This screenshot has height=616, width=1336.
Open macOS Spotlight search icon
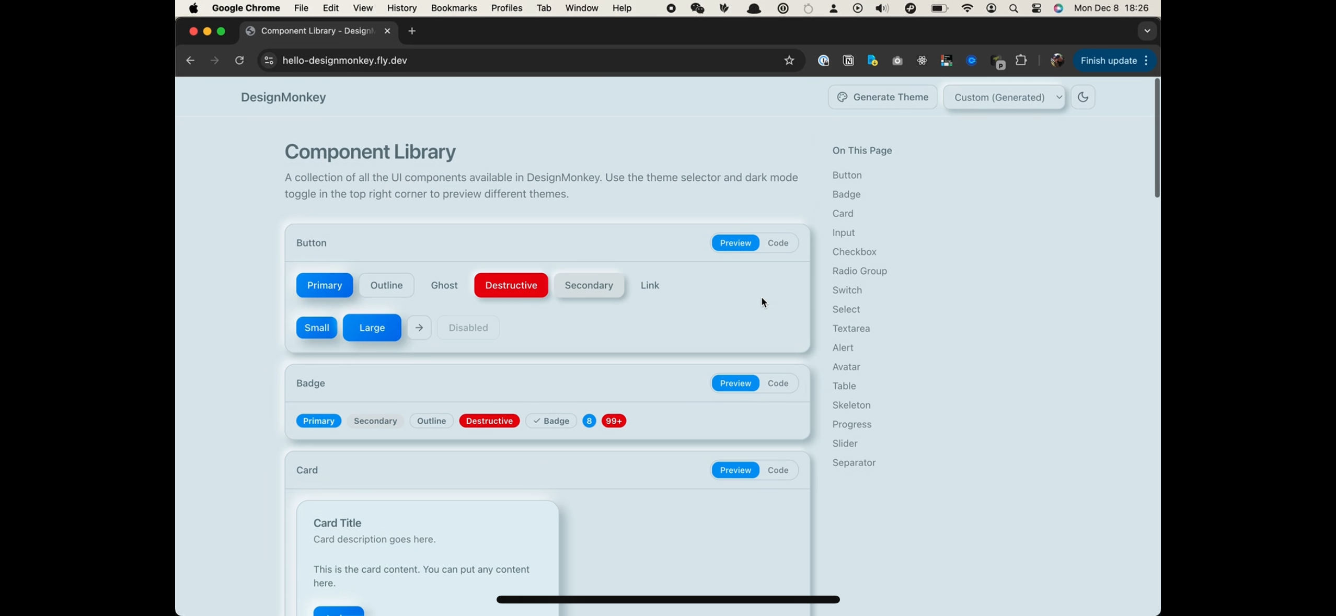pos(1013,8)
